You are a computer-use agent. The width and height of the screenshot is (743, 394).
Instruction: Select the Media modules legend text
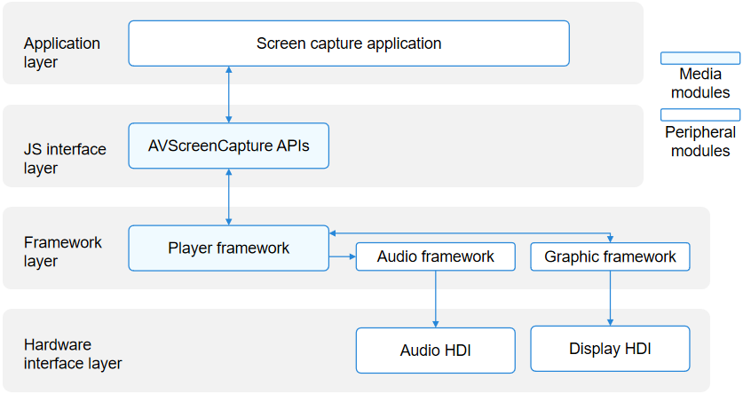coord(700,83)
